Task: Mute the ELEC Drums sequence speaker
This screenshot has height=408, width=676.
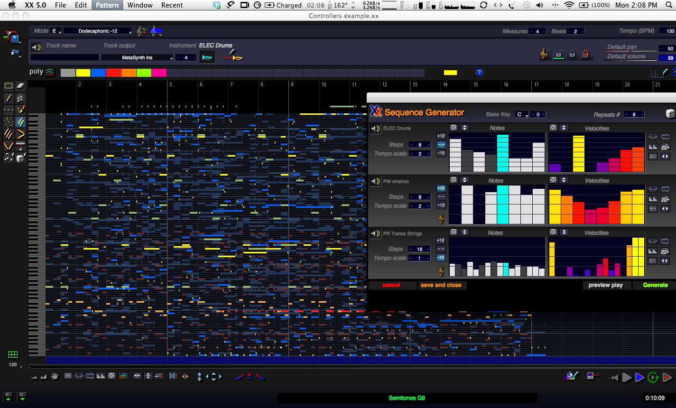Action: (x=376, y=129)
